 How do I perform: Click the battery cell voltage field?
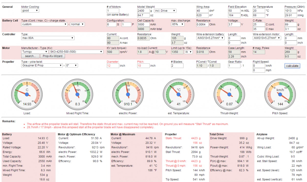click(x=234, y=24)
